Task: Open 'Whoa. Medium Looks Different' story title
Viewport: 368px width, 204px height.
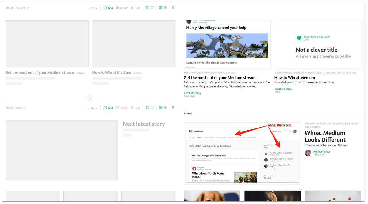Action: pyautogui.click(x=325, y=136)
